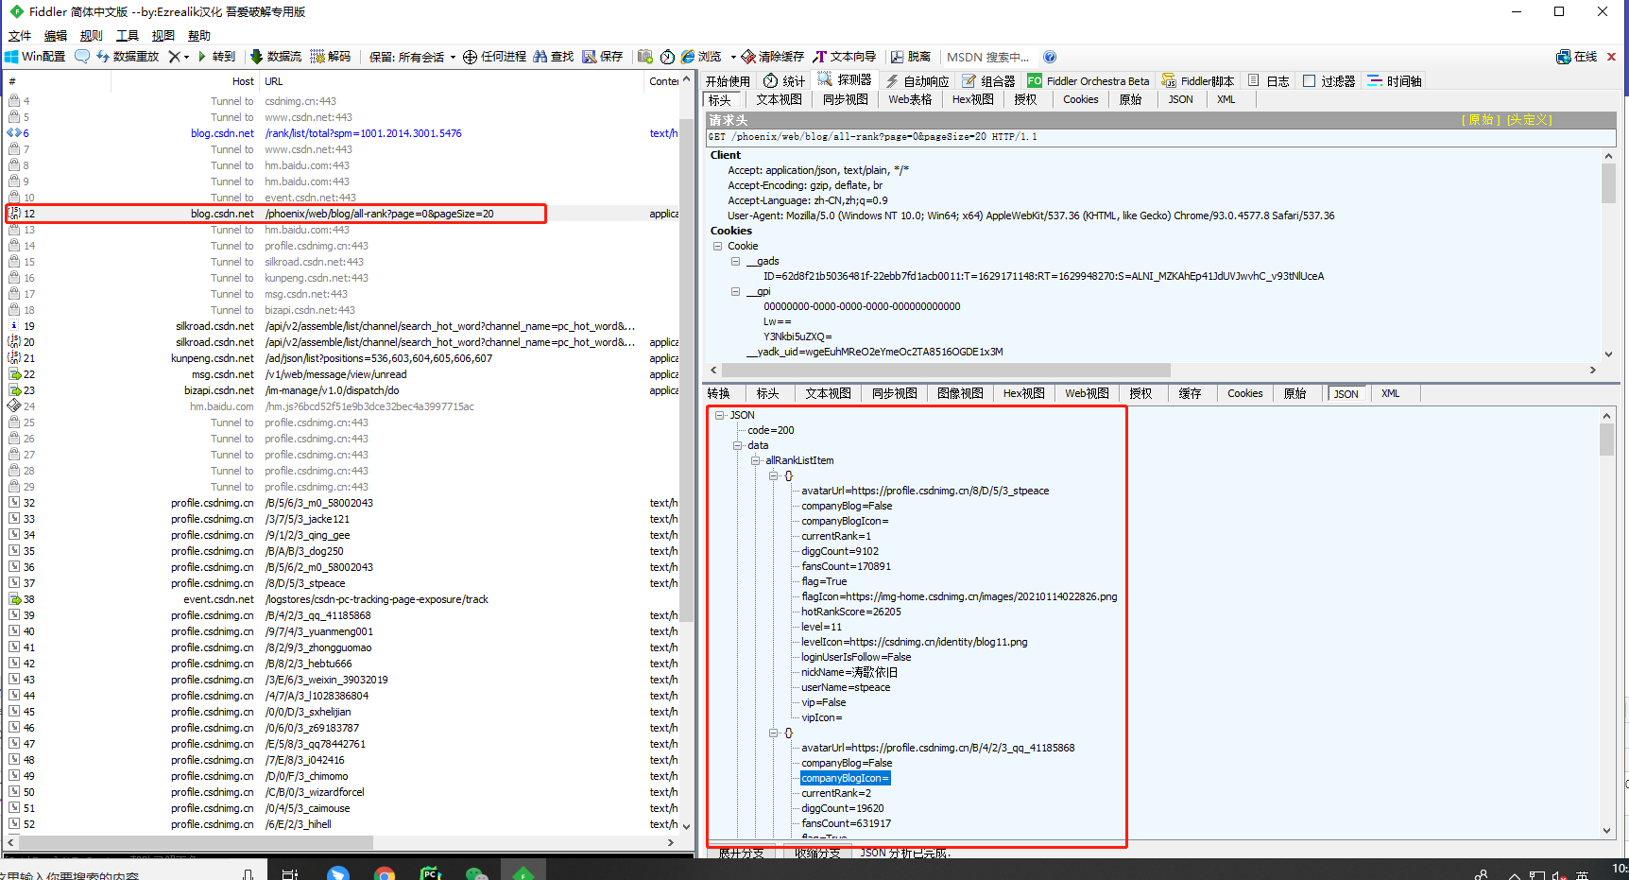Select session 21 kunpeng.csdn.net row

click(x=340, y=358)
